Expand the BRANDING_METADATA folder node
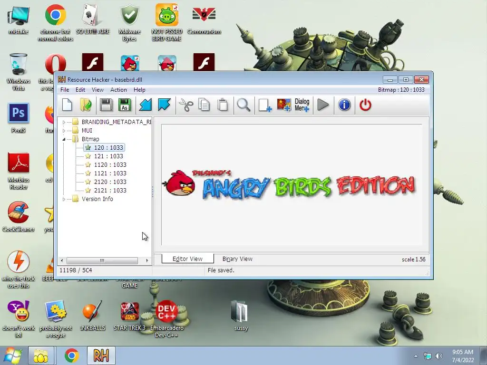This screenshot has height=365, width=487. [64, 122]
